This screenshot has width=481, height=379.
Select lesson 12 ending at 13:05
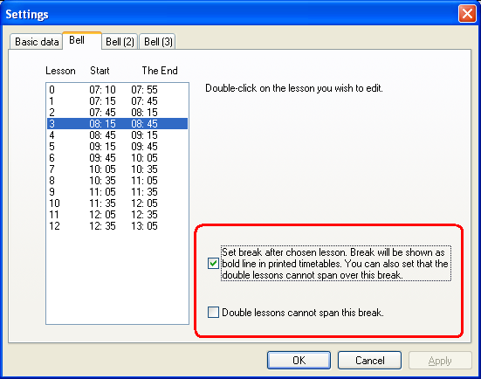[x=117, y=226]
